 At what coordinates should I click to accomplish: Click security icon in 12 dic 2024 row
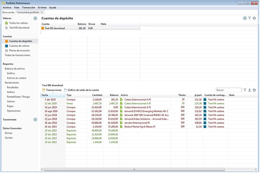[x=121, y=103]
